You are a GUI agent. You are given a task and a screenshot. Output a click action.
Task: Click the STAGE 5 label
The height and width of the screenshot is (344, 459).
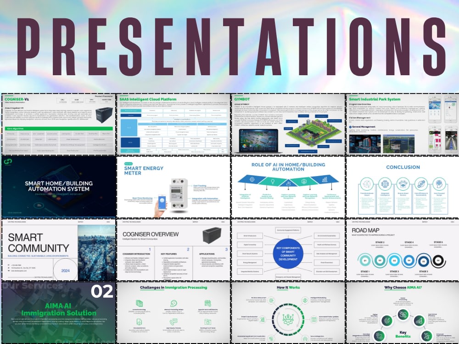pyautogui.click(x=423, y=272)
